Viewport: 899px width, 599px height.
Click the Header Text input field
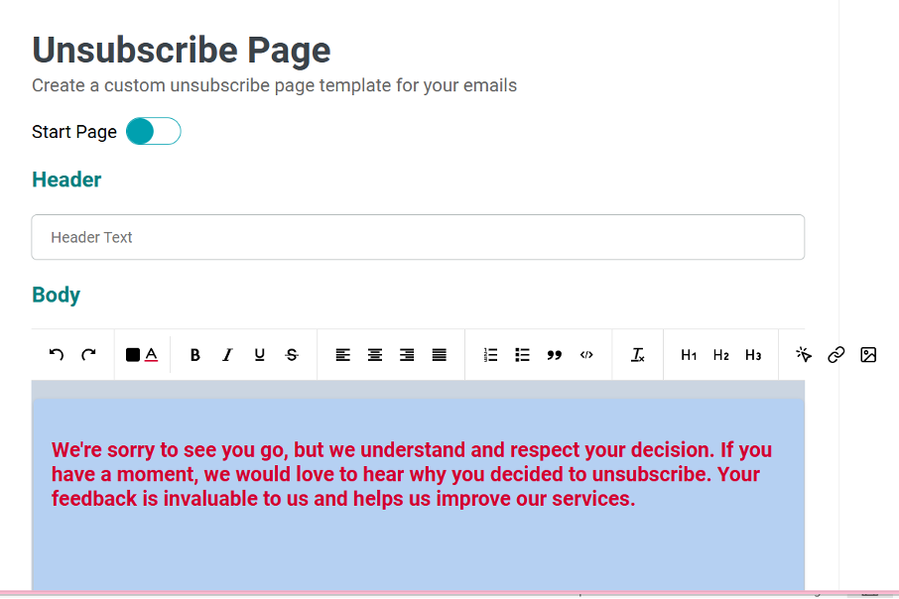[x=418, y=237]
